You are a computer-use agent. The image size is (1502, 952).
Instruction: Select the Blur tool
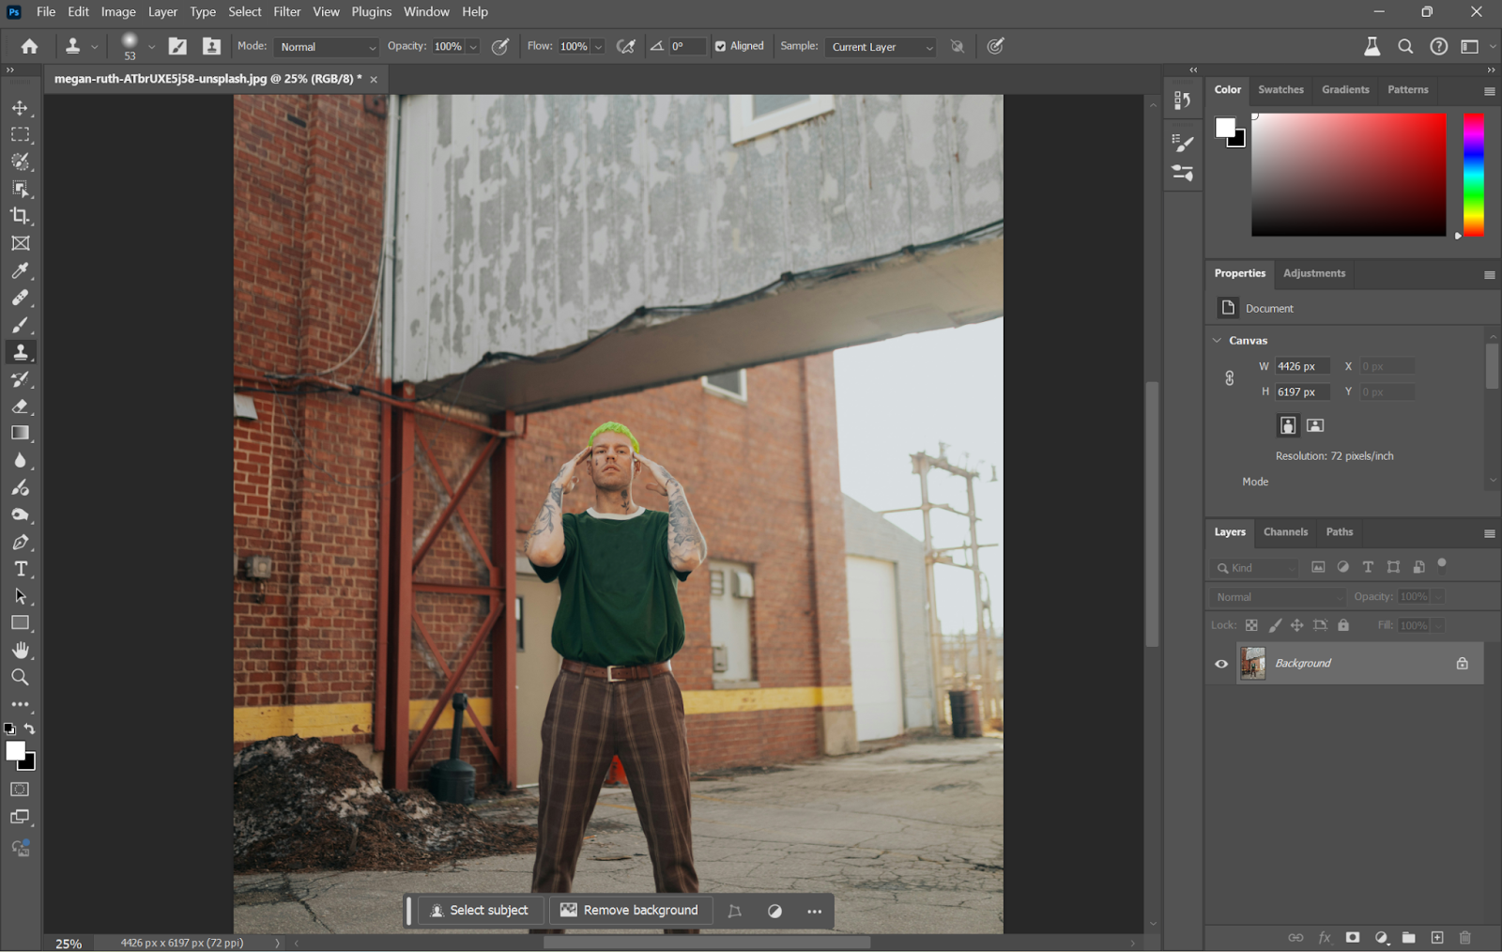tap(20, 461)
